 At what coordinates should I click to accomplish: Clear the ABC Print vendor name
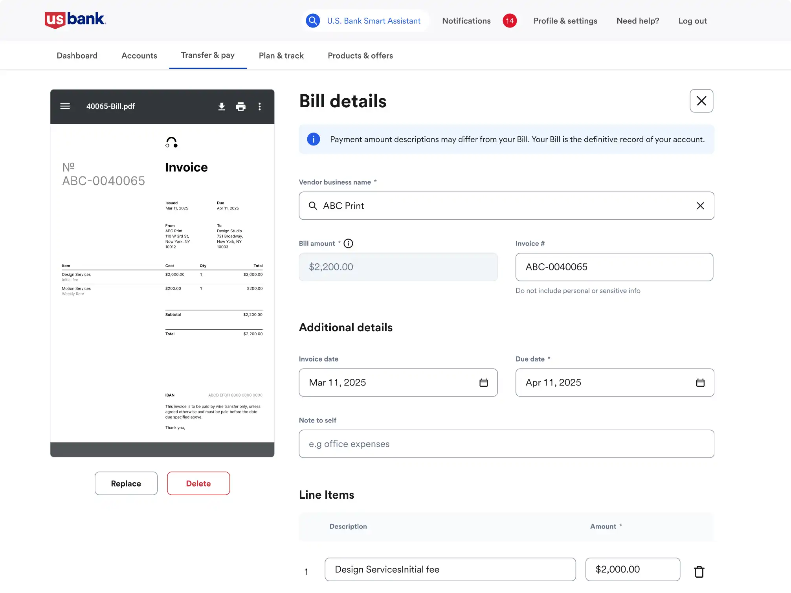(700, 206)
